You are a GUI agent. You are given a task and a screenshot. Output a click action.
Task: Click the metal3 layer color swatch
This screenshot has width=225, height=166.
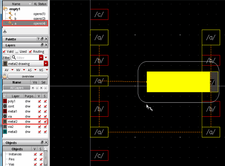point(5,132)
